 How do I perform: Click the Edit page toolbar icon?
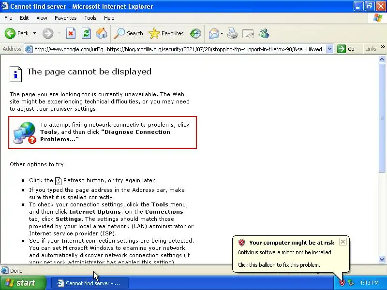248,33
